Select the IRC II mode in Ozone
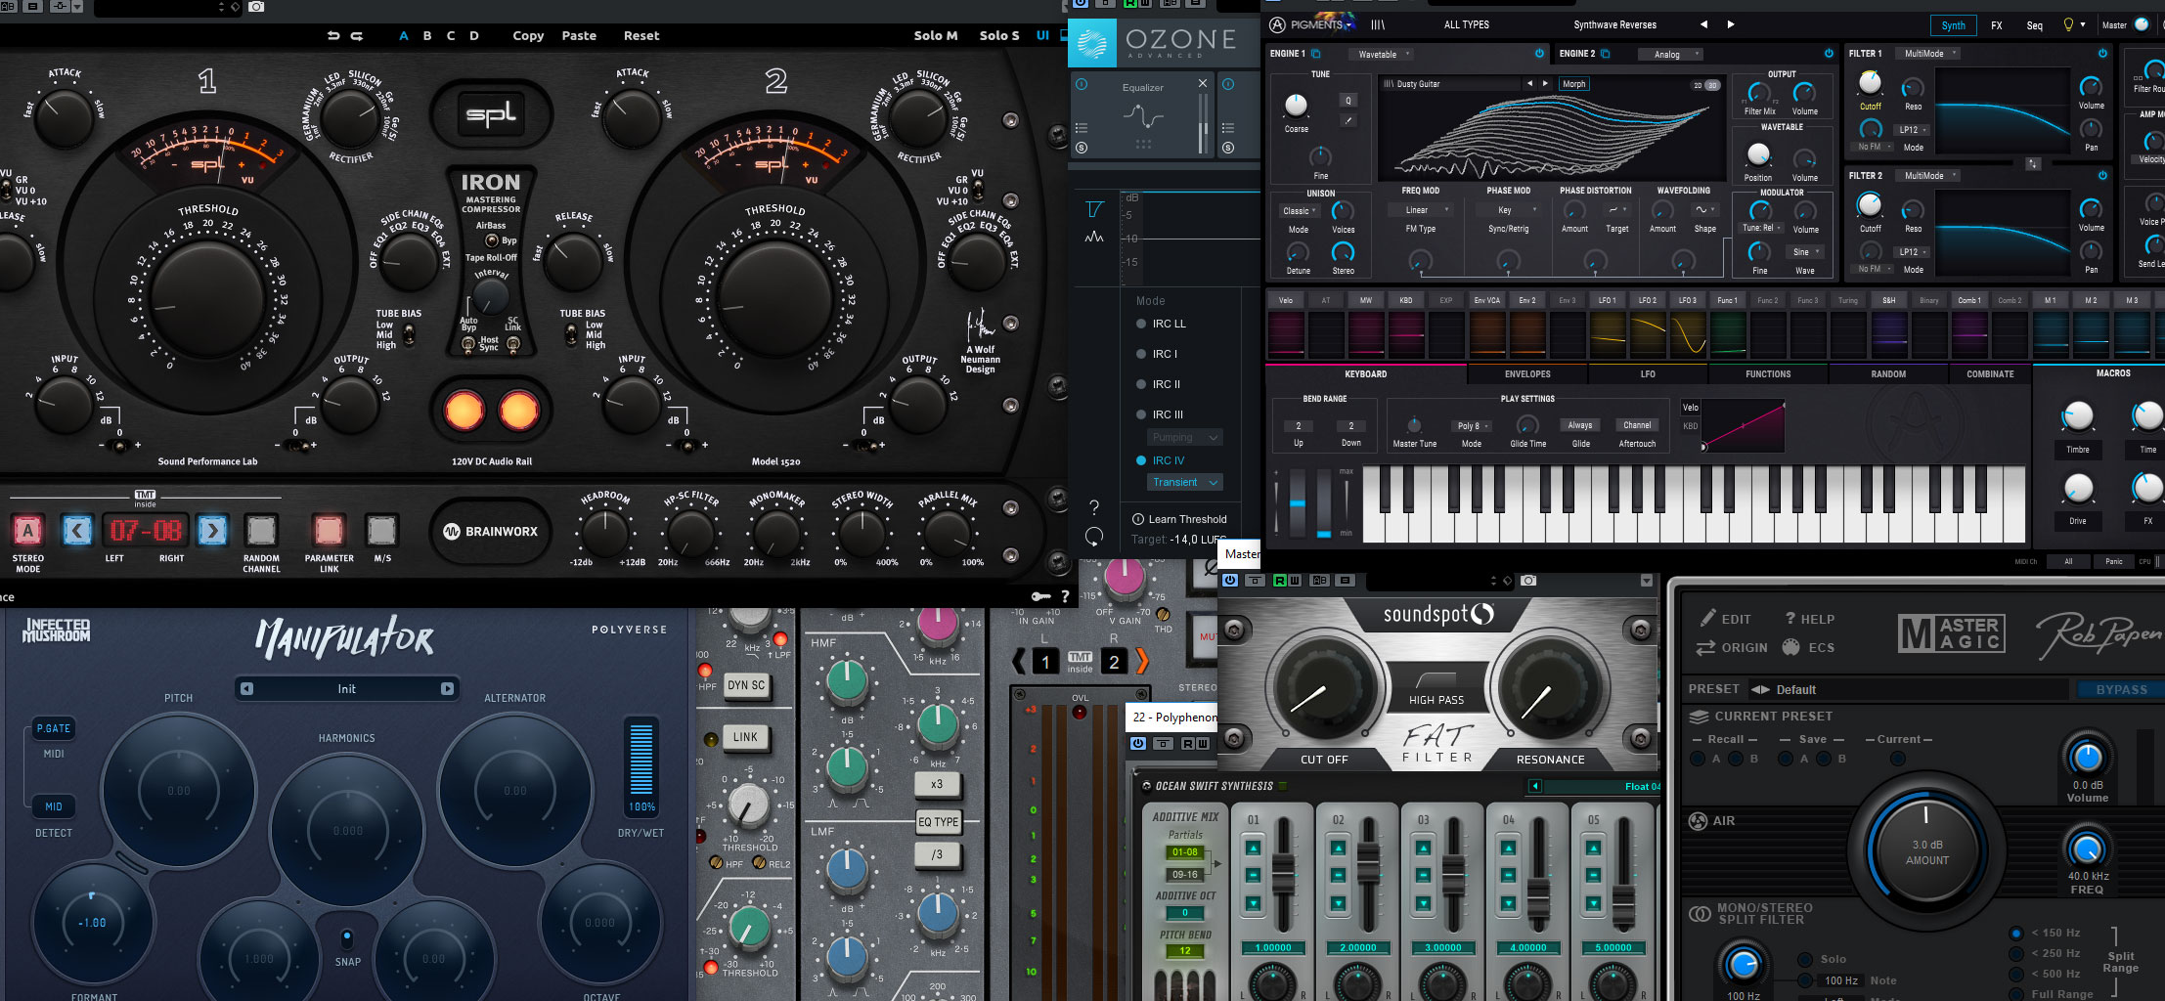 tap(1160, 384)
